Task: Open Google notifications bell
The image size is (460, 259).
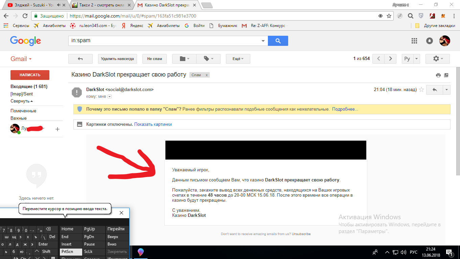Action: tap(430, 41)
